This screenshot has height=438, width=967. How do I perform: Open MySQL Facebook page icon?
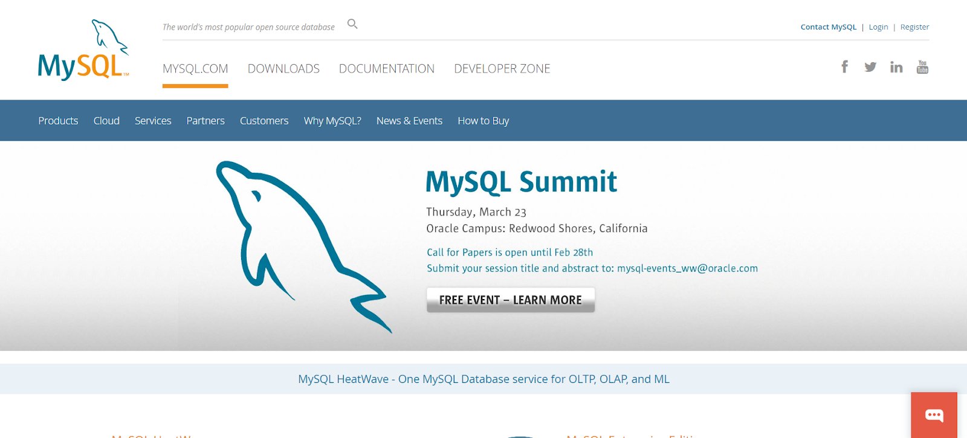pos(844,66)
